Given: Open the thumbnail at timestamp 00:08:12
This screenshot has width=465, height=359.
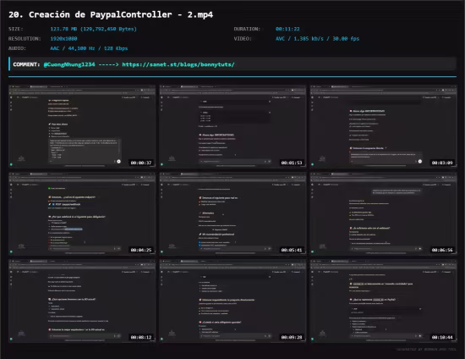Looking at the screenshot, I should click(82, 301).
